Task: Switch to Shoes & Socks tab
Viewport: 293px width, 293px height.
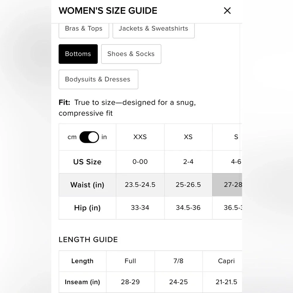Action: [x=131, y=54]
